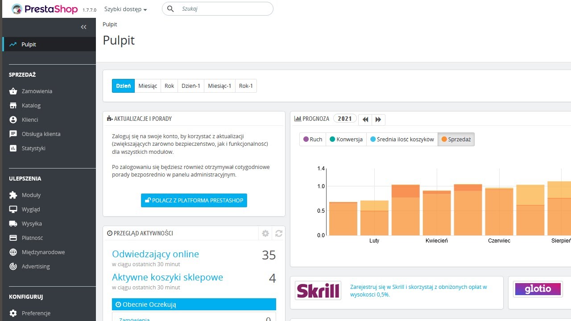The image size is (571, 321).
Task: Click the Szukaj search field
Action: (x=223, y=8)
